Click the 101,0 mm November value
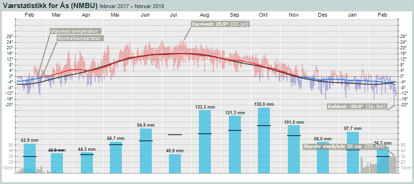Screen dimensions: 414x184 click(295, 122)
